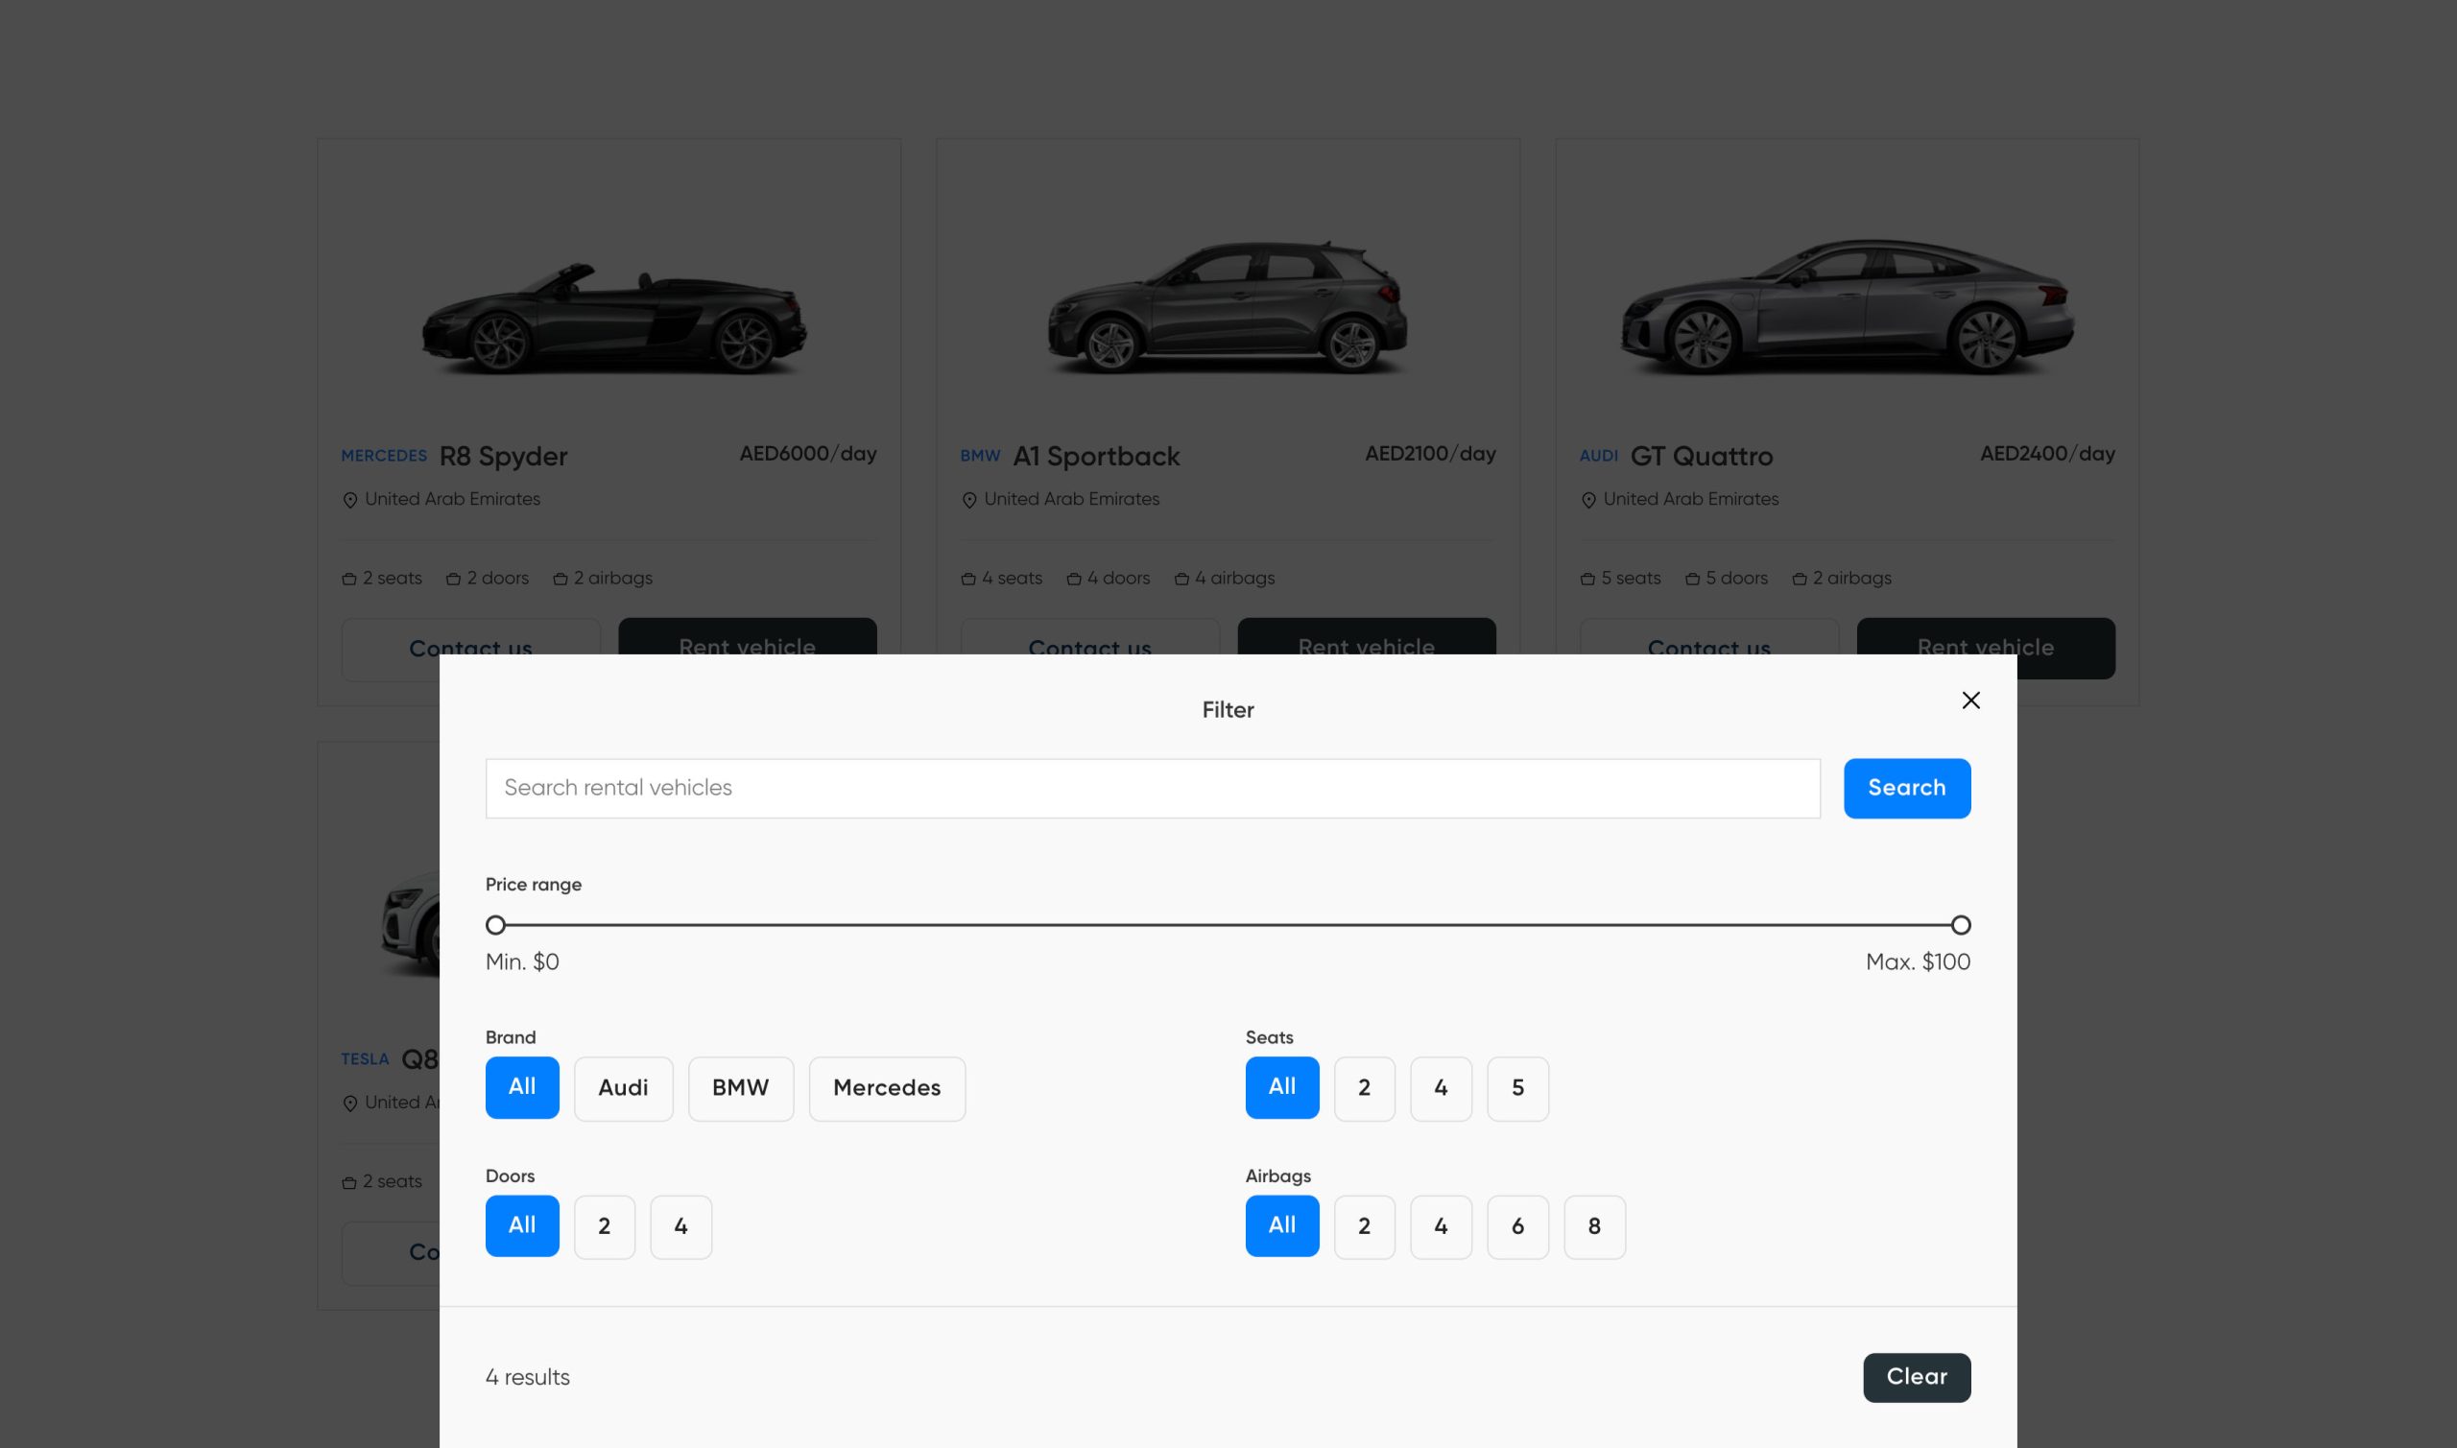This screenshot has width=2457, height=1448.
Task: Click location pin icon under A1 Sportback
Action: click(969, 501)
